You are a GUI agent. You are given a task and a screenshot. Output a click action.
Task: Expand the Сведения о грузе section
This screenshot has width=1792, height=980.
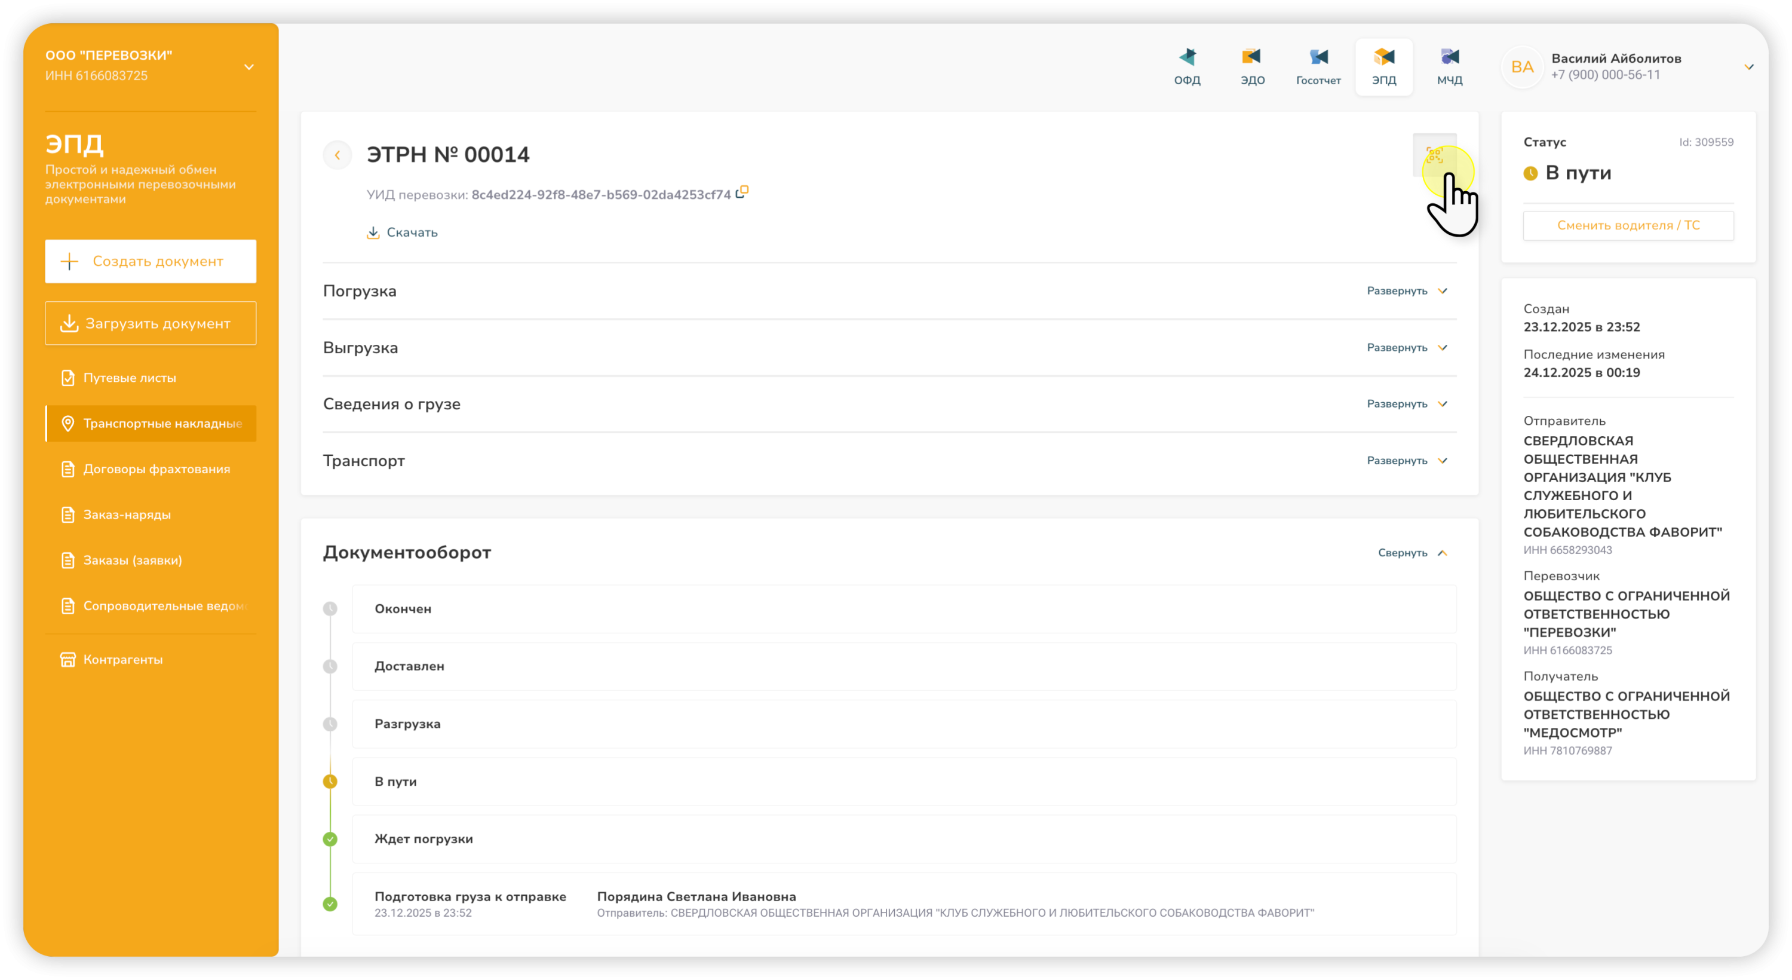point(1406,404)
